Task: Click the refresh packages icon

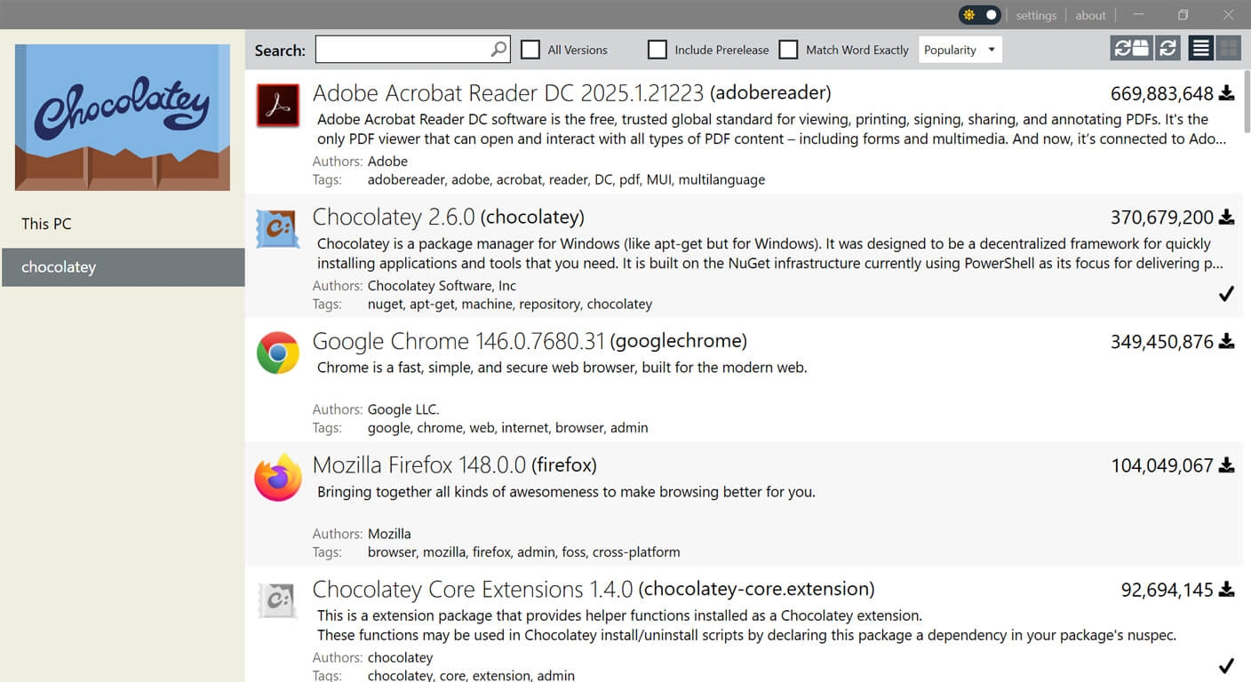Action: 1168,49
